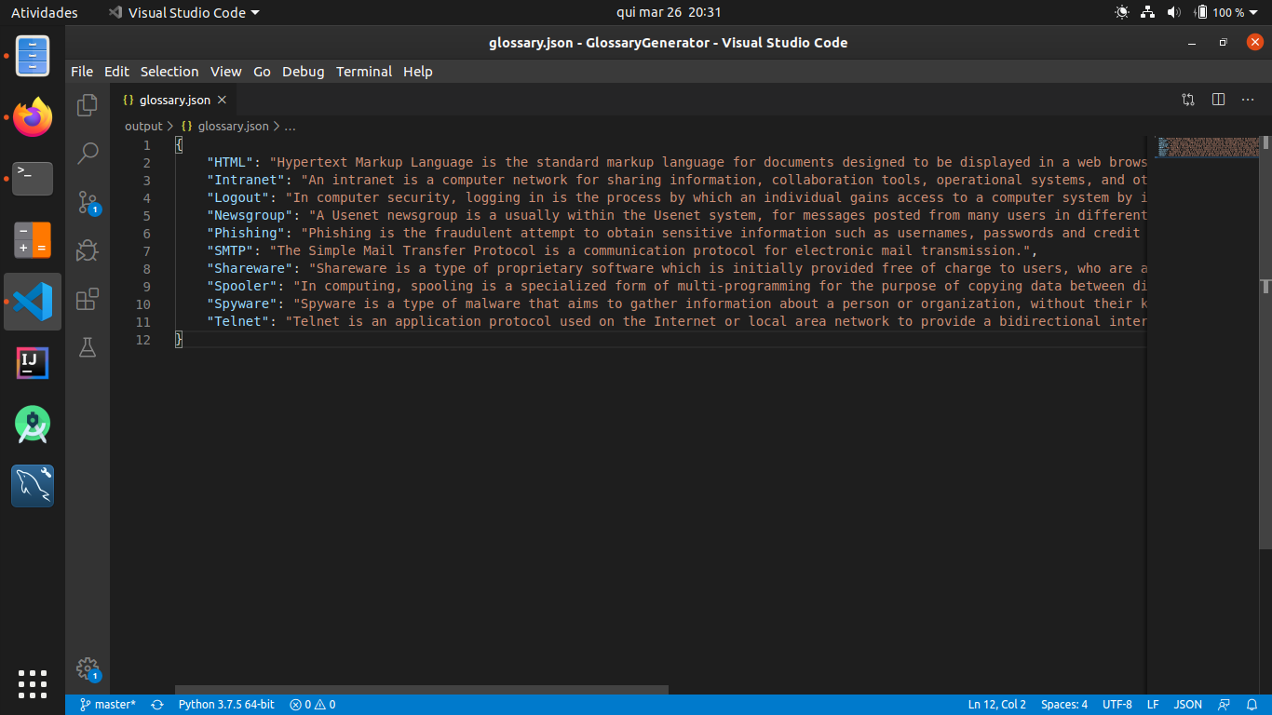Open the Source Control view
Screen dimensions: 1272x715
88,202
